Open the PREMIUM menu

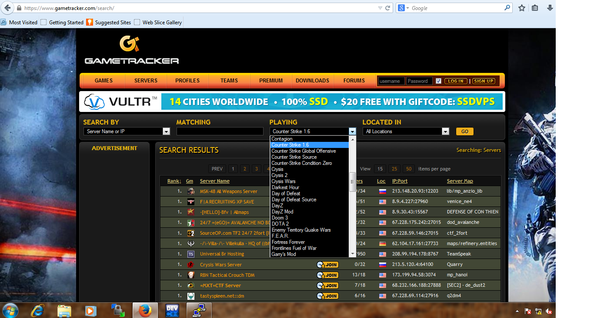coord(271,81)
